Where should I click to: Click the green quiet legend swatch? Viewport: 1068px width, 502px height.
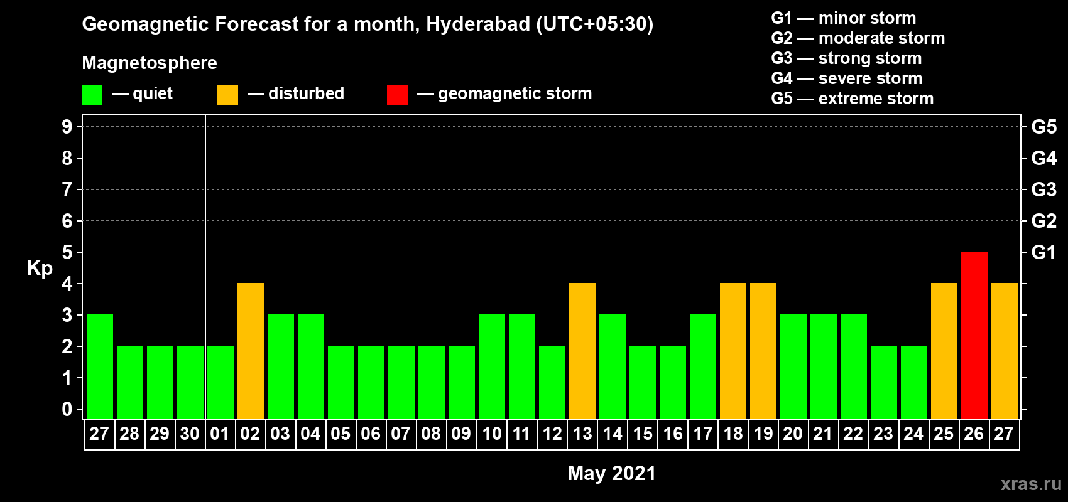92,95
